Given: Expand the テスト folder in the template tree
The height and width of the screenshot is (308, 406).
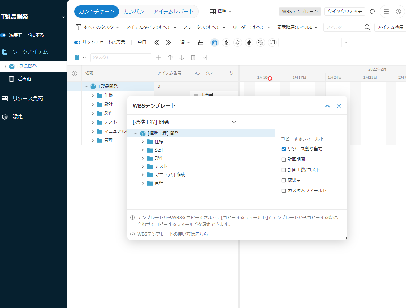Looking at the screenshot, I should coord(142,166).
